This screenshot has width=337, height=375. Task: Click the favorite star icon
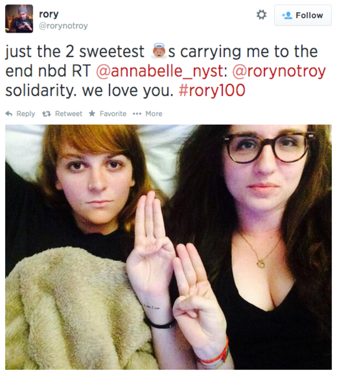[92, 114]
